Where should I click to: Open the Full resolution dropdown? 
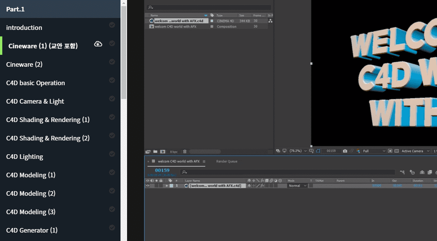pos(374,151)
